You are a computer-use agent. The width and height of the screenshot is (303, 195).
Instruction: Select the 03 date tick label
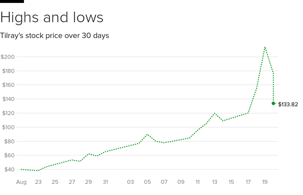point(130,182)
